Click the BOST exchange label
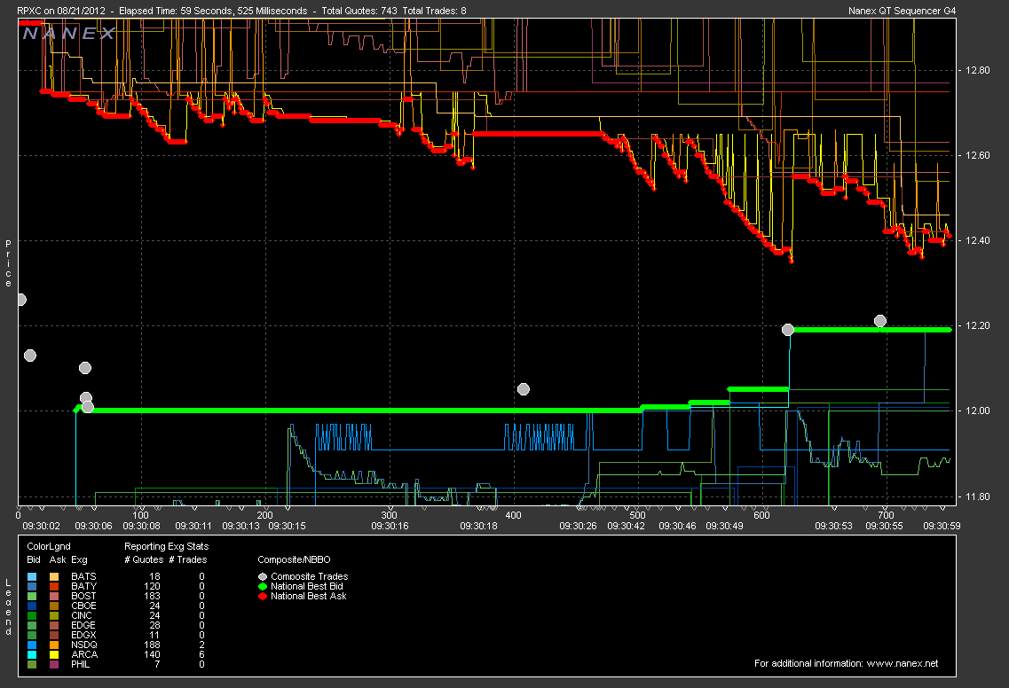Viewport: 1009px width, 688px height. tap(83, 596)
